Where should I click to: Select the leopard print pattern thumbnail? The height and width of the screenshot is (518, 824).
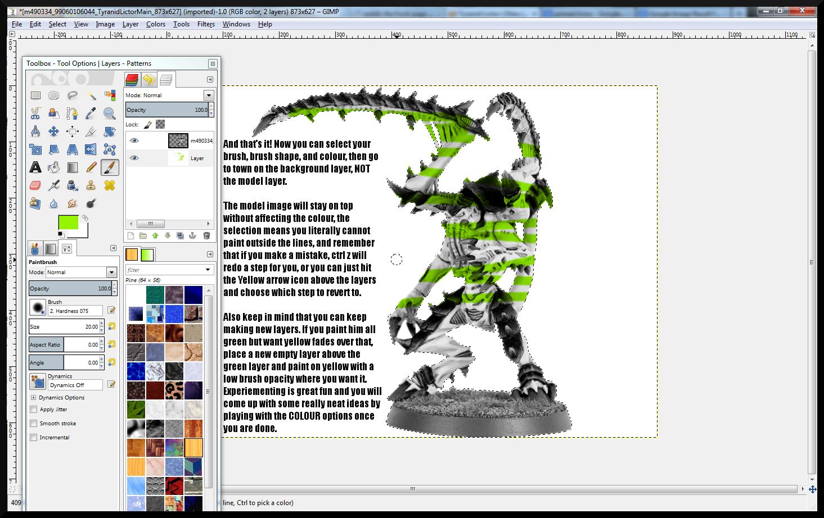pyautogui.click(x=174, y=390)
